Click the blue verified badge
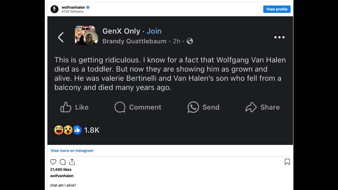The width and height of the screenshot is (338, 190). pos(88,7)
